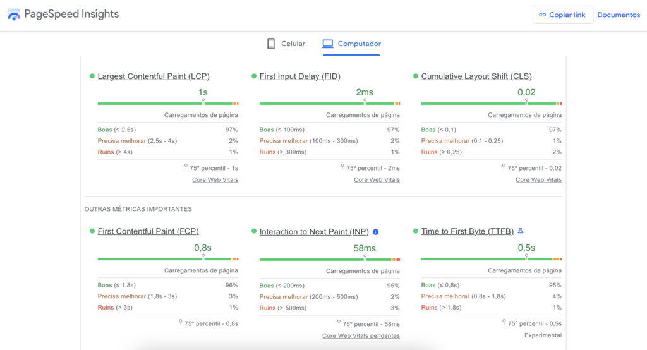647x350 pixels.
Task: Click 'Ruins (> 500ms)' row in INP
Action: [x=330, y=308]
